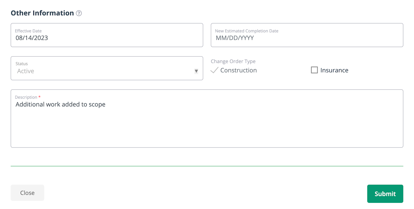This screenshot has height=209, width=414.
Task: Enable the Insurance checkbox
Action: click(x=314, y=70)
